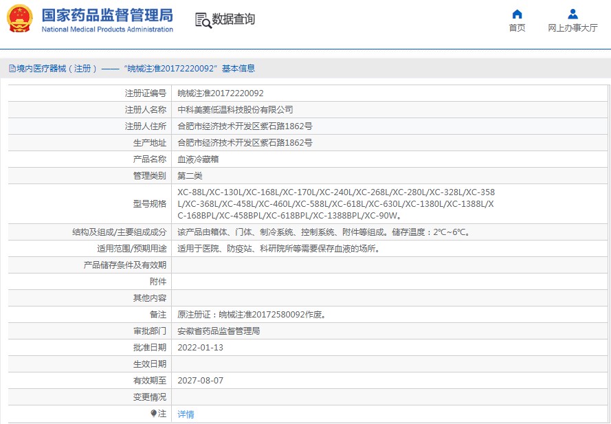Open 网上办事大厅 text link

[573, 27]
